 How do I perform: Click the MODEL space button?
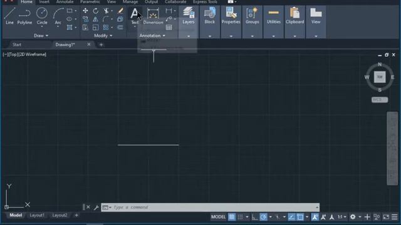[x=218, y=217]
